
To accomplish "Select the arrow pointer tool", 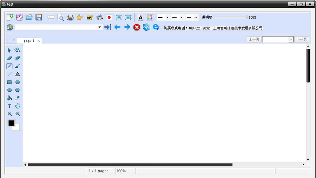I will coord(9,50).
